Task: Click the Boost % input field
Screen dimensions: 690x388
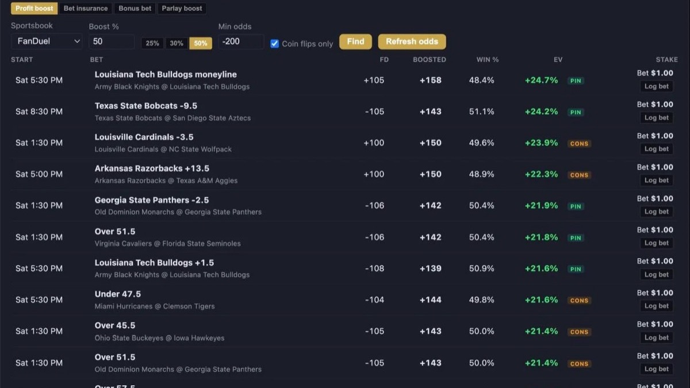Action: pyautogui.click(x=112, y=41)
